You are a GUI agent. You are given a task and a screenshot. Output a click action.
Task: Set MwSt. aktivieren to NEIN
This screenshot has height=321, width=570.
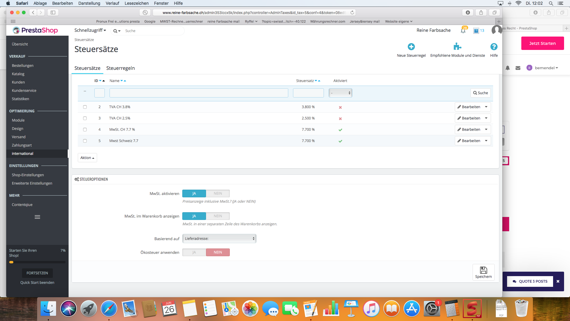[218, 193]
